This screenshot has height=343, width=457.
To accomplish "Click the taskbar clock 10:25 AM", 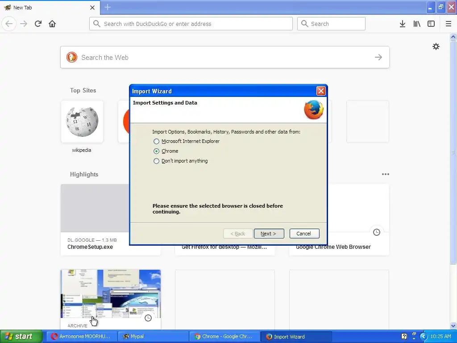I will [x=440, y=336].
